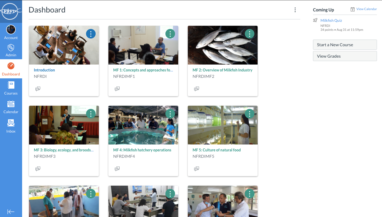
Task: Open the Milkfish Quiz link
Action: click(x=331, y=20)
